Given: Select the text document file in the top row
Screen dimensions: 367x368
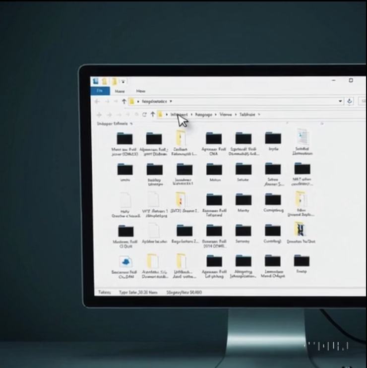Looking at the screenshot, I should point(303,136).
